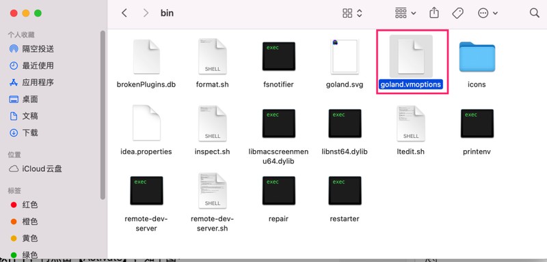Open 桌面 (Desktop) in sidebar
This screenshot has width=547, height=262.
pyautogui.click(x=24, y=99)
